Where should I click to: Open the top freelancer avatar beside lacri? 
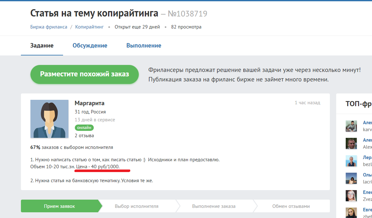pos(351,178)
